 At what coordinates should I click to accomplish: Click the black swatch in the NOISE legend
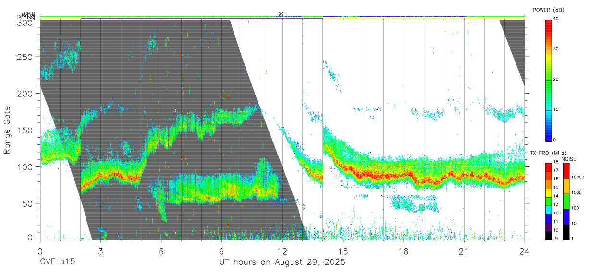[565, 232]
